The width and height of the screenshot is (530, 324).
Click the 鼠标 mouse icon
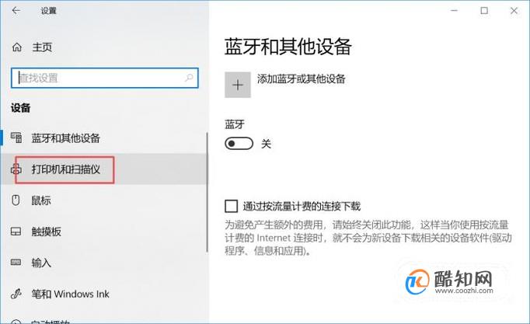pyautogui.click(x=16, y=200)
